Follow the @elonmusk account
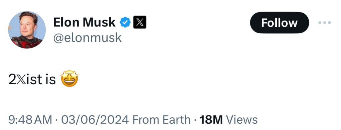 point(279,23)
